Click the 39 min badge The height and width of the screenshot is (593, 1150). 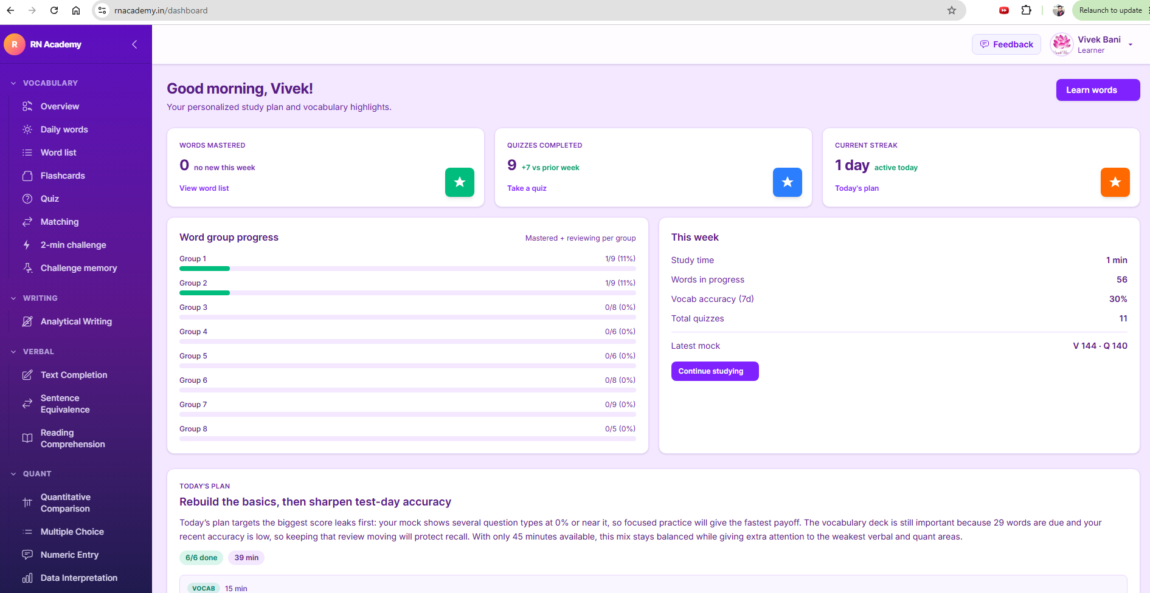pyautogui.click(x=246, y=558)
